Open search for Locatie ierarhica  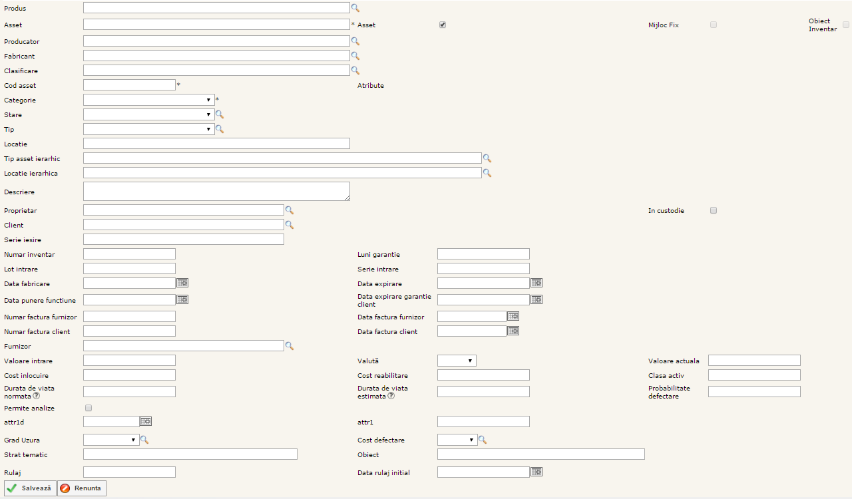pyautogui.click(x=487, y=173)
